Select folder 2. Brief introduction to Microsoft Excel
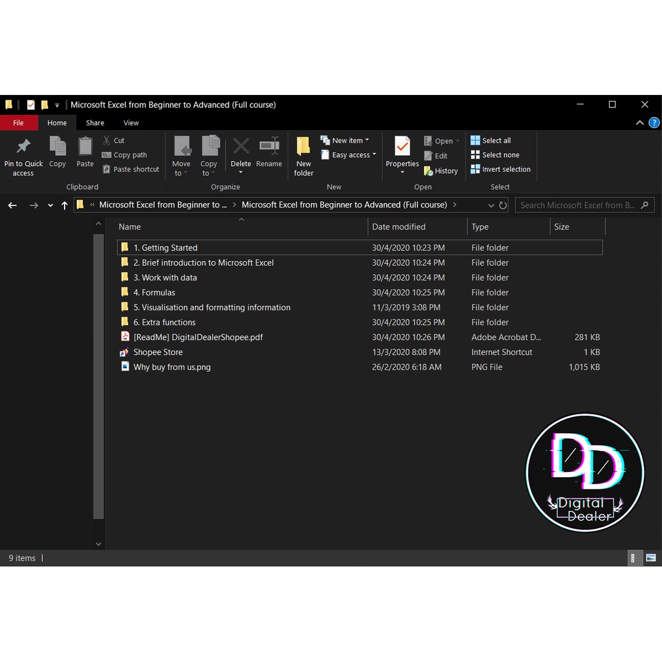Screen dimensions: 662x662 click(359, 262)
